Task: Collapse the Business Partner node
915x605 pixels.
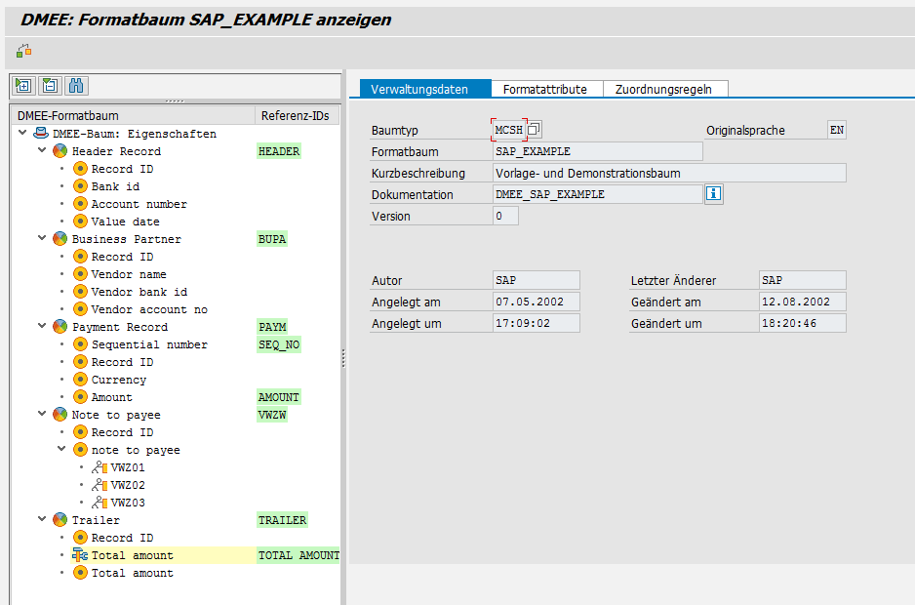Action: (42, 239)
